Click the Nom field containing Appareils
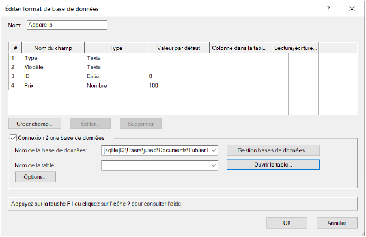This screenshot has height=237, width=366. pos(67,25)
